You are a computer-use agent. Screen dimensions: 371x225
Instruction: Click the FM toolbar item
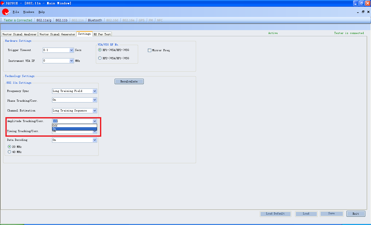[x=151, y=20]
